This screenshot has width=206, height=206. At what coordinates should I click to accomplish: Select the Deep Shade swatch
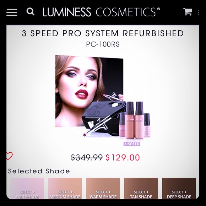tap(179, 189)
